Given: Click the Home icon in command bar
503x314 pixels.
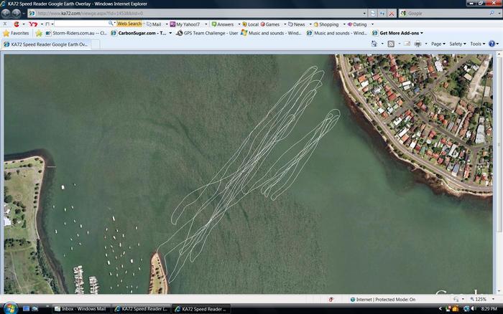Looking at the screenshot, I should (374, 44).
